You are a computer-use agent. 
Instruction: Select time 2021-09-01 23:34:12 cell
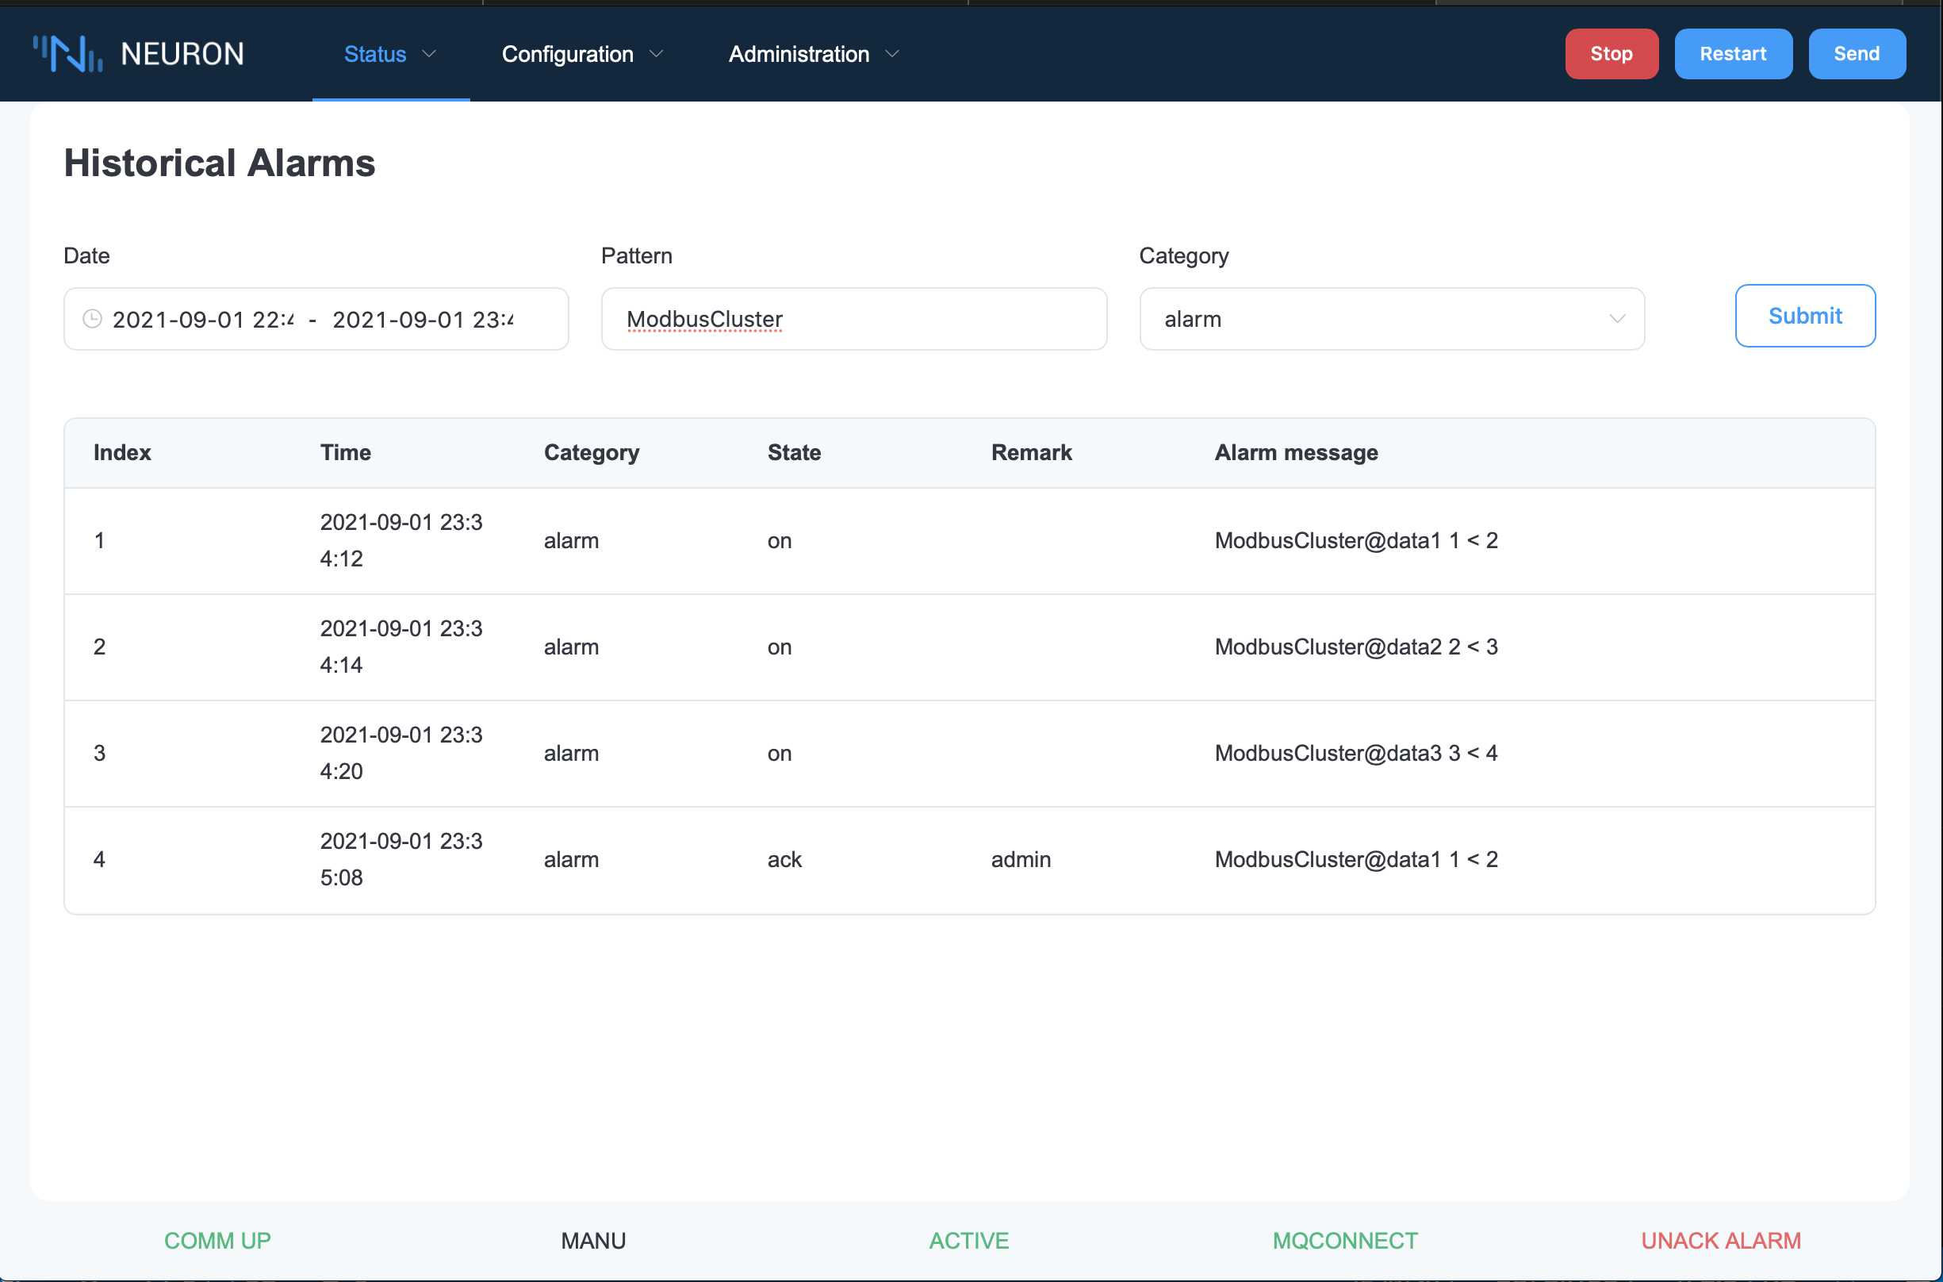401,540
